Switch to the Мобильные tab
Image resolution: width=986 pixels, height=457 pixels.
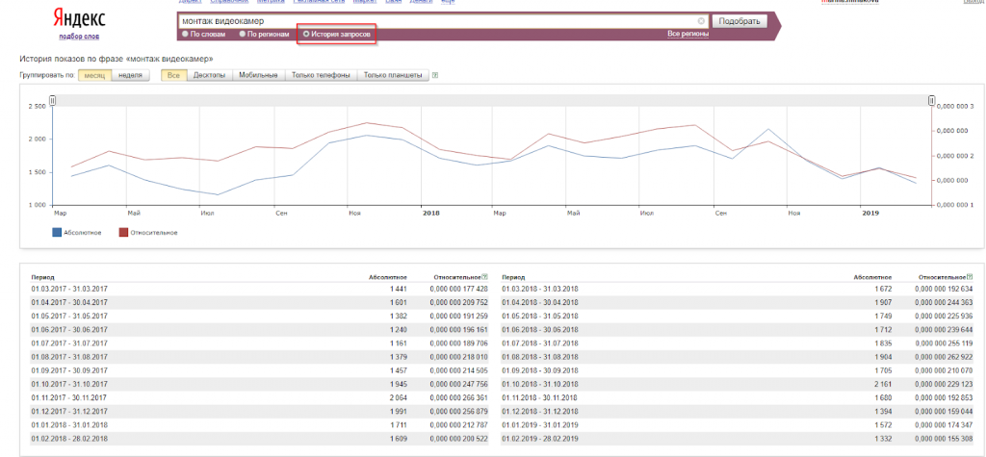click(x=258, y=75)
